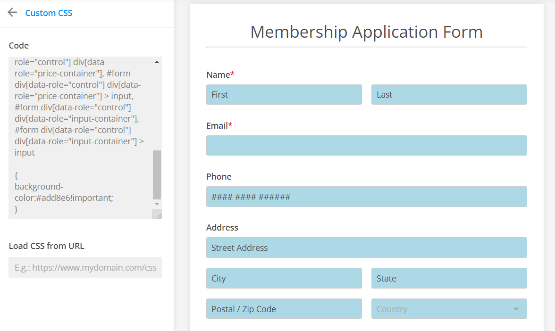
Task: Click the Phone field showing number mask
Action: tap(367, 196)
